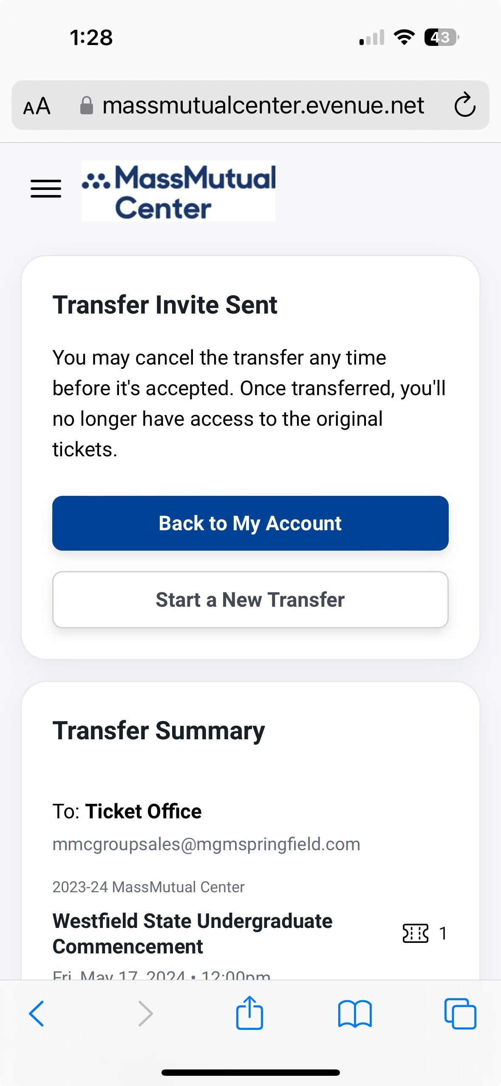The image size is (501, 1086).
Task: Select Westfield State Undergraduate Commencement event
Action: pos(192,933)
